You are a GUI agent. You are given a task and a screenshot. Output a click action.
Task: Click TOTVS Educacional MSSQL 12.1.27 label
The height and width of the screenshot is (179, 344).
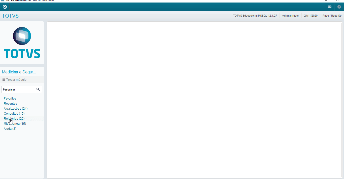(255, 16)
